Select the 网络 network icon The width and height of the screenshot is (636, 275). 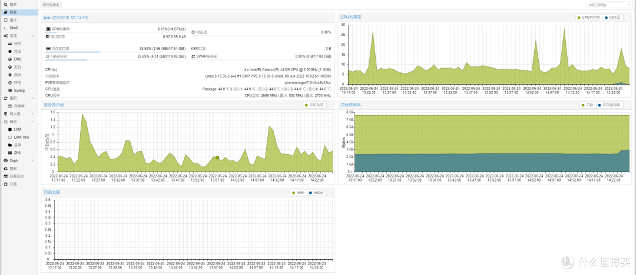point(10,43)
